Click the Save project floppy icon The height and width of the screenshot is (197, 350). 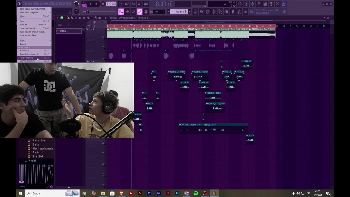[265, 4]
